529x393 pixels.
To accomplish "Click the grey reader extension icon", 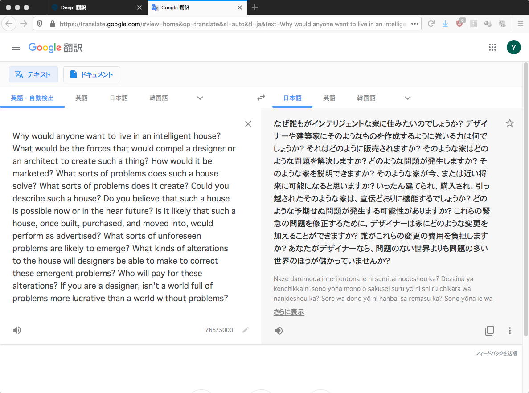I will click(x=474, y=24).
